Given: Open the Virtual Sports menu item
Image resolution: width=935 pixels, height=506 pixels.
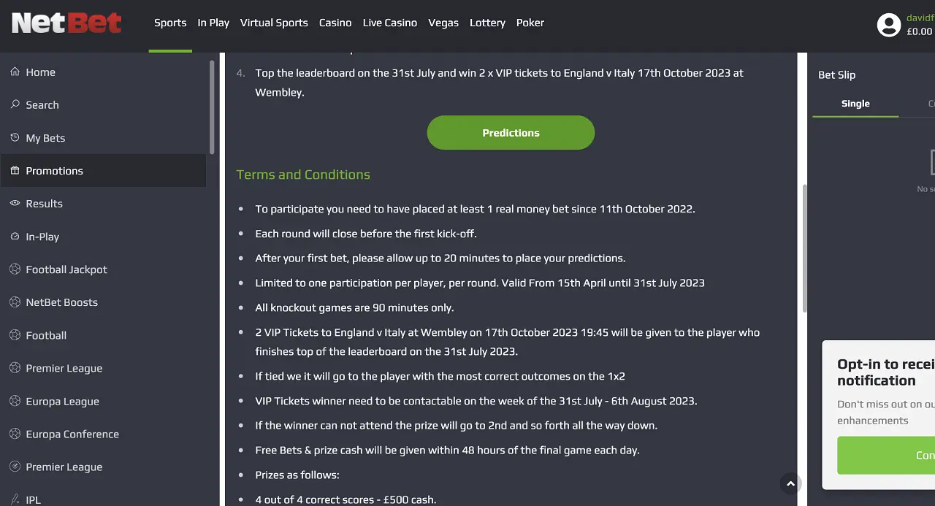Looking at the screenshot, I should (274, 23).
